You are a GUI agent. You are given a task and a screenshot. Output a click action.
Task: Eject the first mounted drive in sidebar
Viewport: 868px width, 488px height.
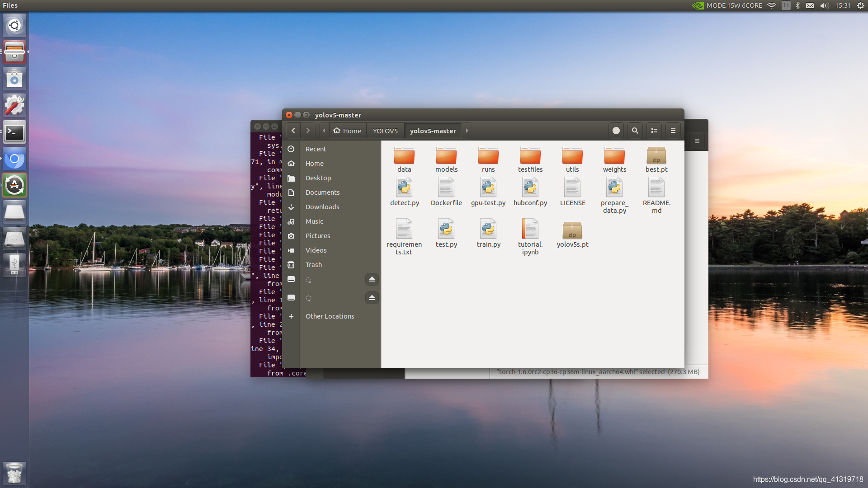point(372,279)
